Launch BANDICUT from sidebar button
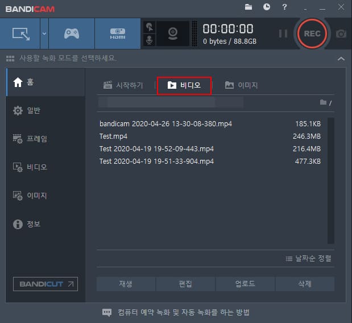 point(45,284)
